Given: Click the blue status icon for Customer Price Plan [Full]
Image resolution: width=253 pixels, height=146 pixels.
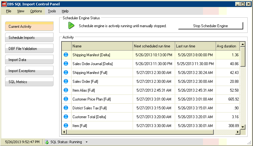Looking at the screenshot, I should tap(66, 99).
